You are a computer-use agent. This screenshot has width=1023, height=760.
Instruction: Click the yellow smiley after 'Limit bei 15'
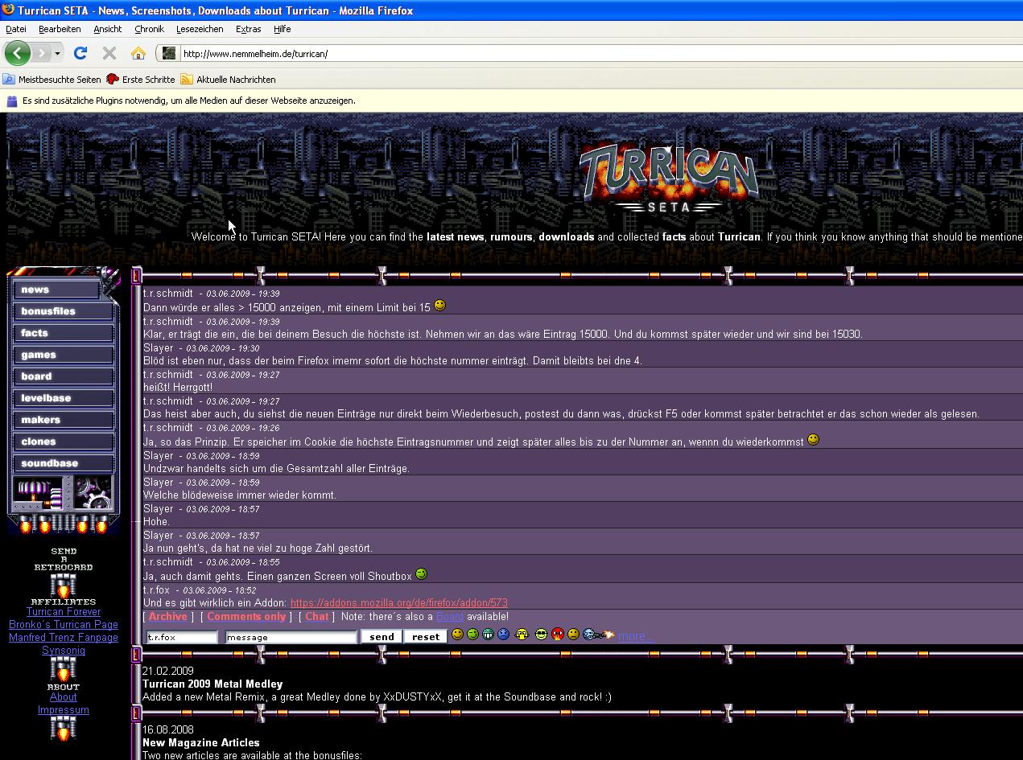(439, 306)
